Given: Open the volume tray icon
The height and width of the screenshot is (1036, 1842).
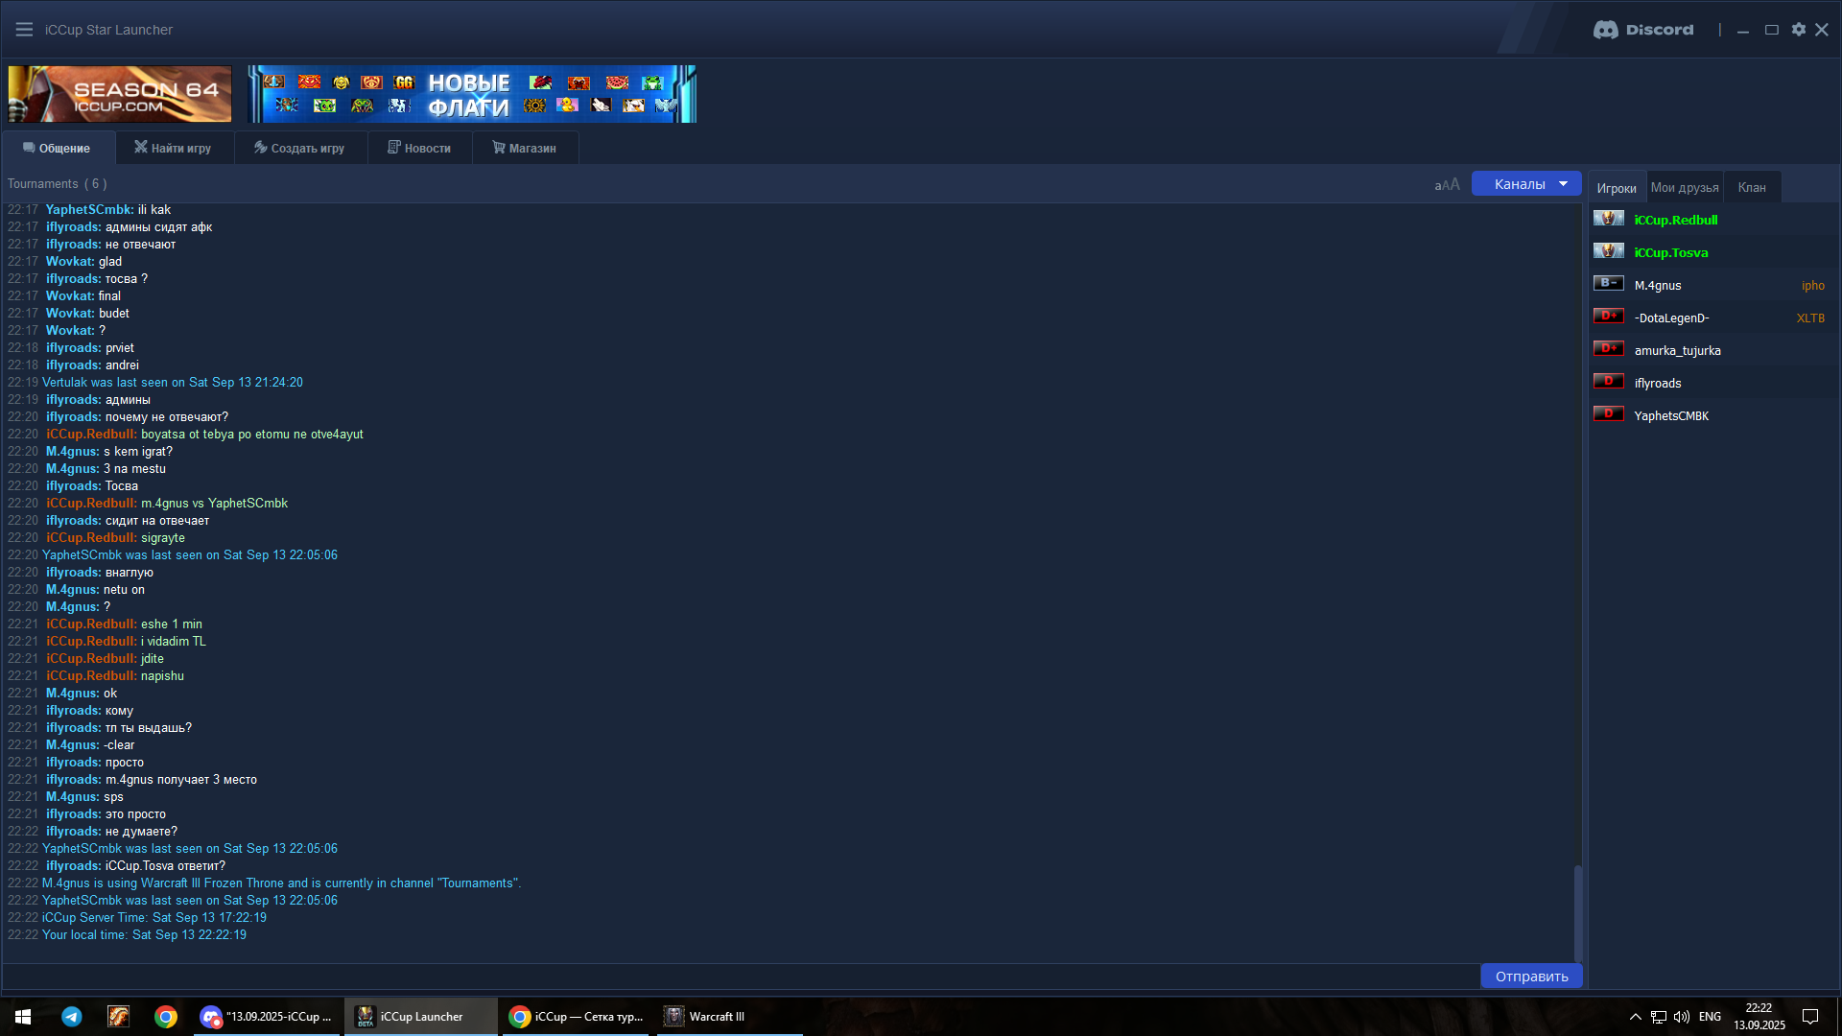Looking at the screenshot, I should pos(1681,1017).
